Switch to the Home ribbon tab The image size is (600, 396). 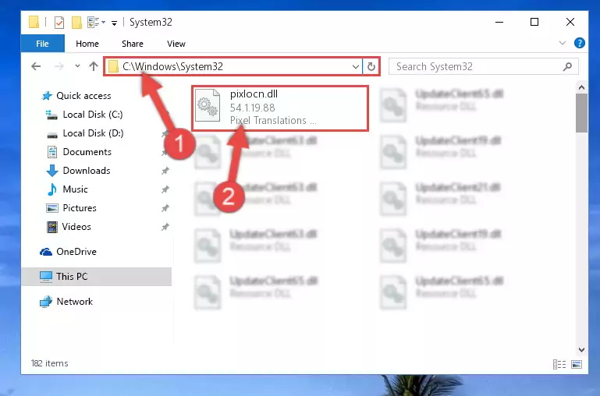point(87,44)
